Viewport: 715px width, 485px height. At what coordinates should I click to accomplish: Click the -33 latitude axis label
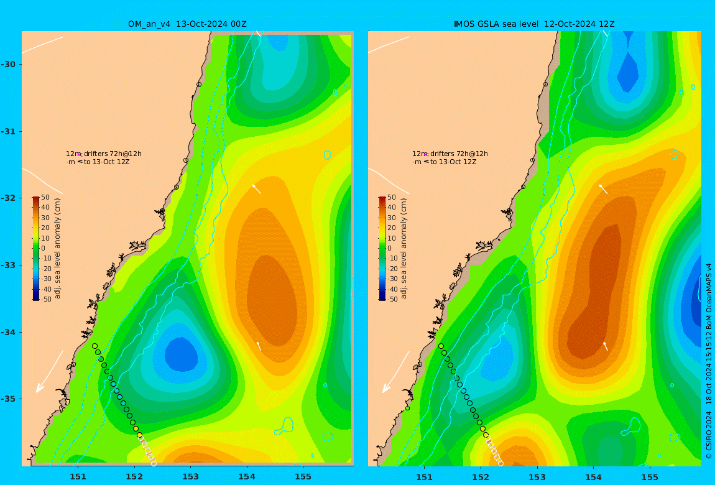(8, 265)
